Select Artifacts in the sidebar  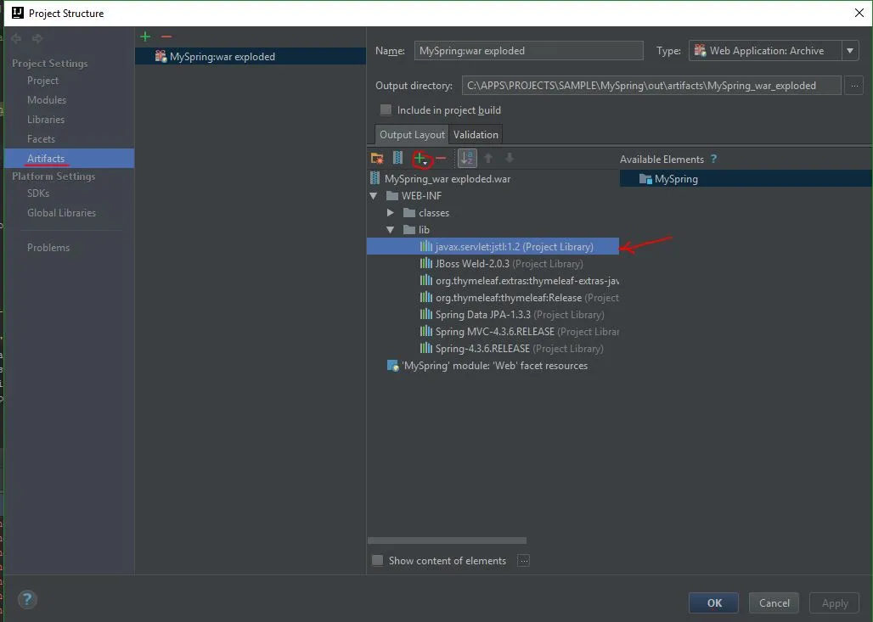tap(69, 158)
